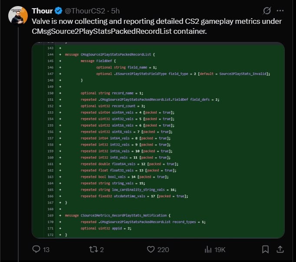Screen dimensions: 296x262
Task: Click line number 144 in code image
Action: point(51,55)
